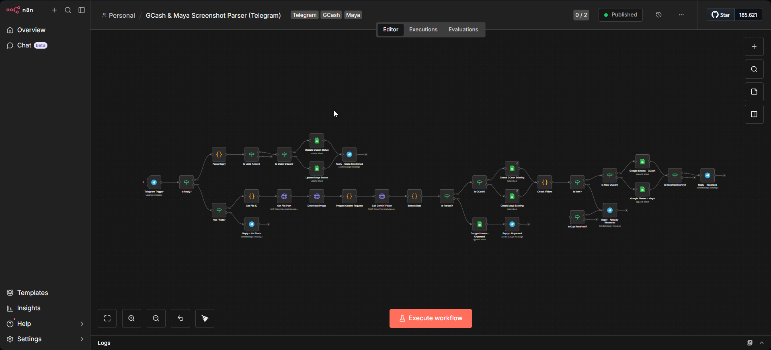Open search from sidebar magnifier icon

click(x=68, y=10)
